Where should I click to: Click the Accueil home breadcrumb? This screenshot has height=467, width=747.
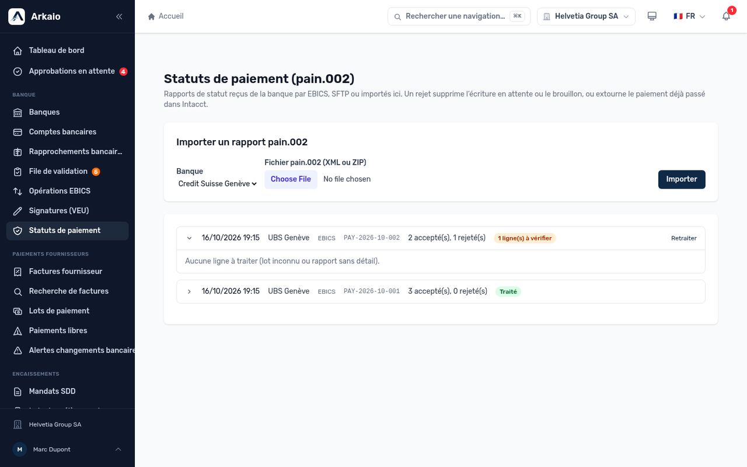click(166, 16)
